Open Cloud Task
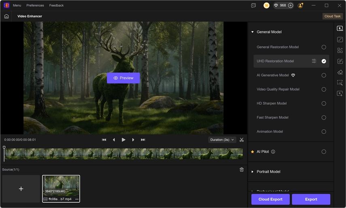Screen dimensions: 346x208 [x=332, y=16]
